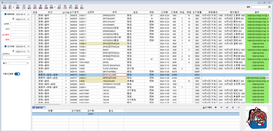Click the MPB7GKUSMB item number cell

[115, 75]
